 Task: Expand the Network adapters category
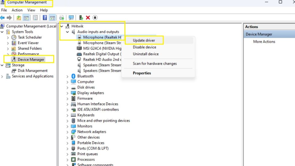pos(67,132)
